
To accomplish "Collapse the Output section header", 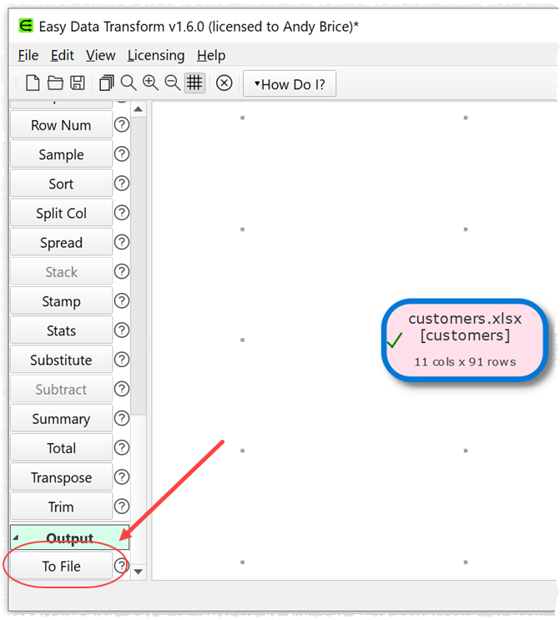I will click(x=69, y=537).
